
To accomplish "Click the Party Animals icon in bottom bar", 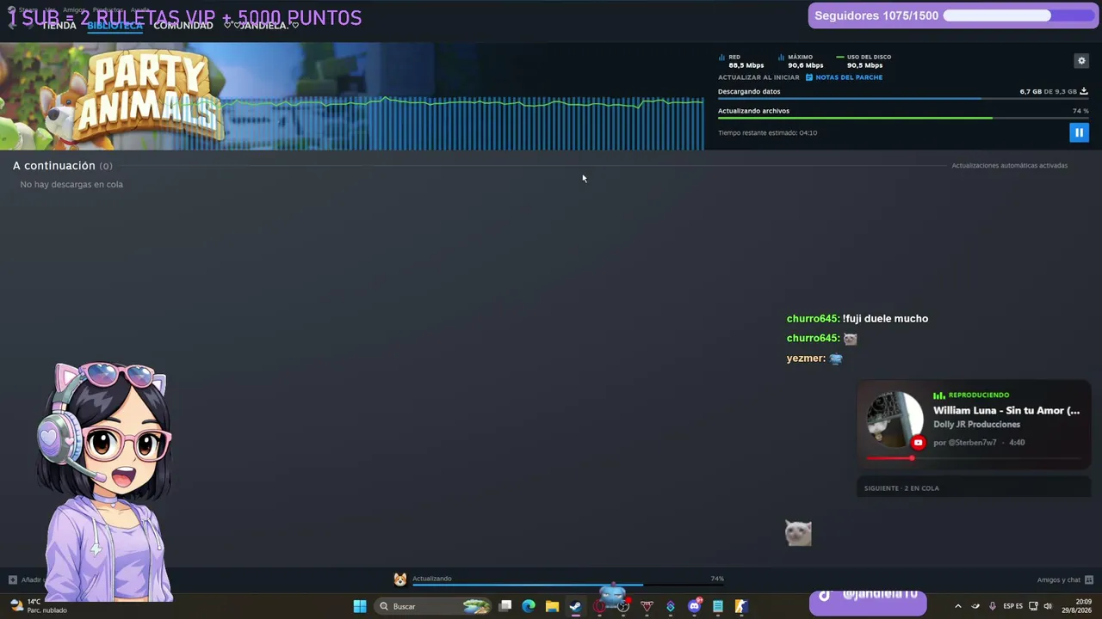I will tap(400, 579).
